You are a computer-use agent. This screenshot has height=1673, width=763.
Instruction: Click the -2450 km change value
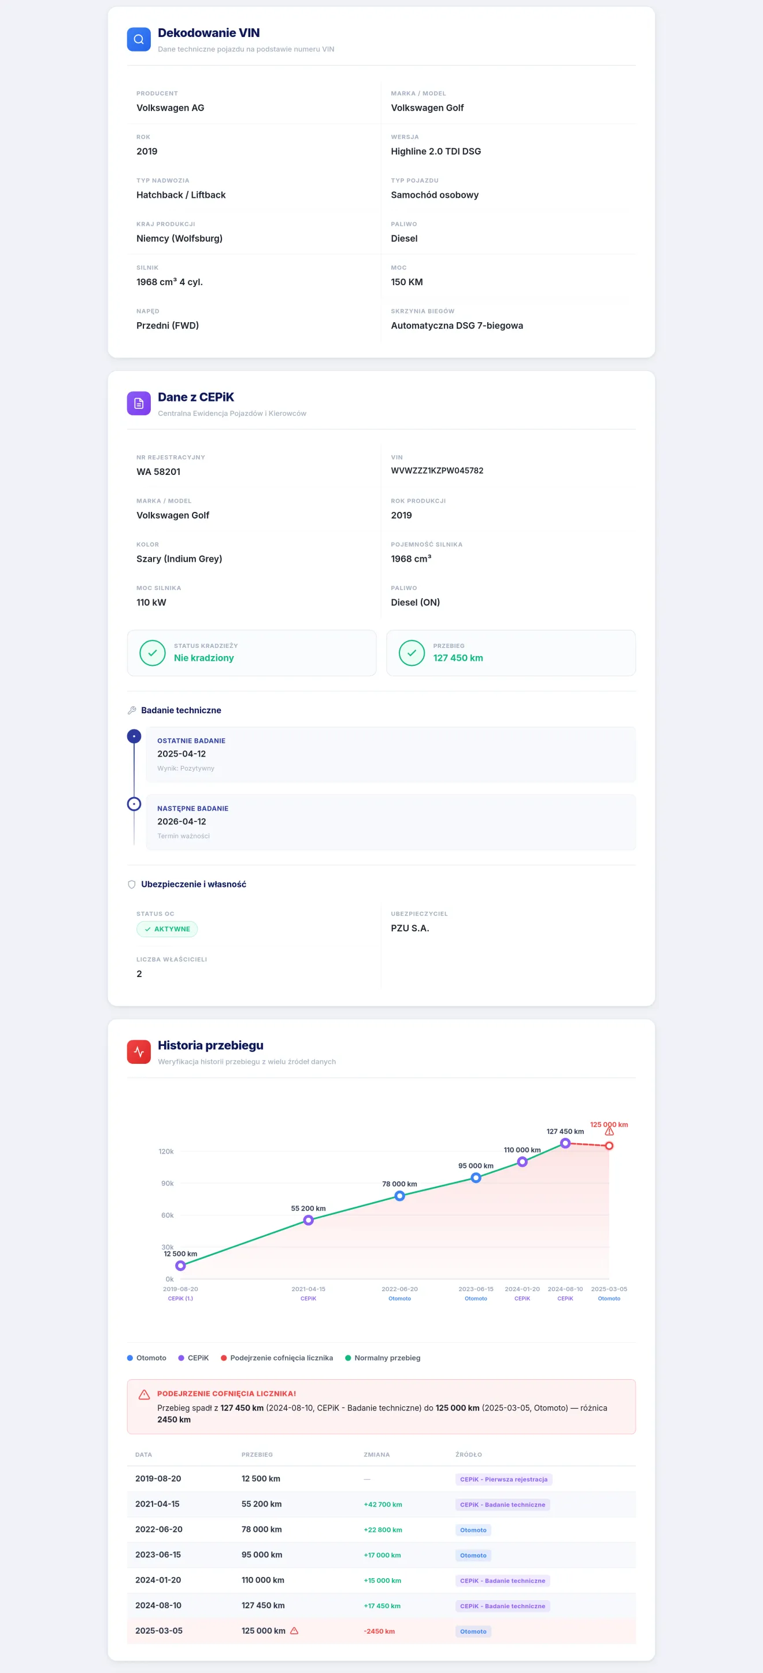coord(379,1631)
